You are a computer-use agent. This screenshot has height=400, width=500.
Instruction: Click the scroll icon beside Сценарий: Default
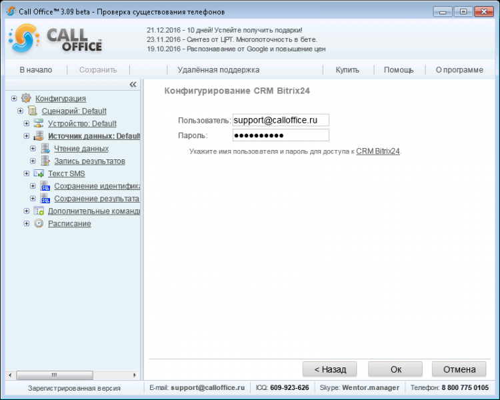pos(32,111)
